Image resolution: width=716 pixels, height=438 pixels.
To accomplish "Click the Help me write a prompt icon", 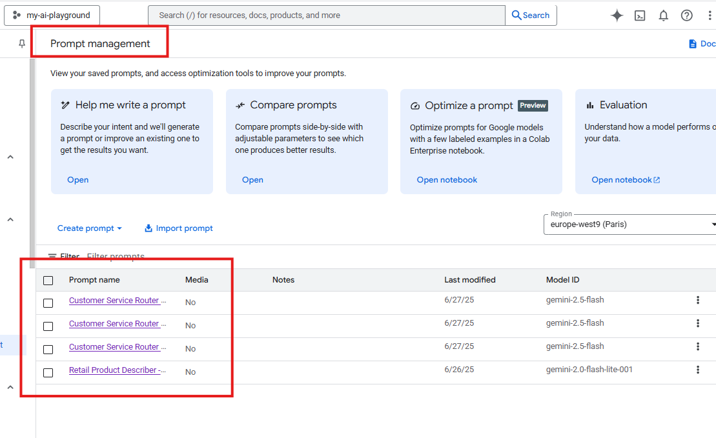I will tap(65, 105).
